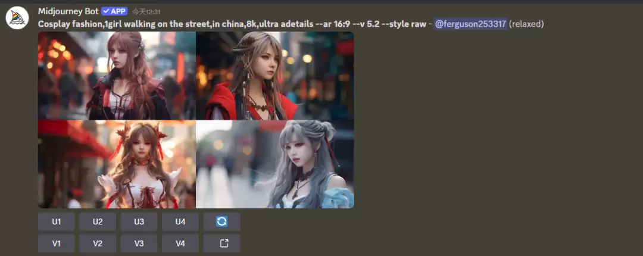643x256 pixels.
Task: Click the V4 variation button
Action: [180, 243]
